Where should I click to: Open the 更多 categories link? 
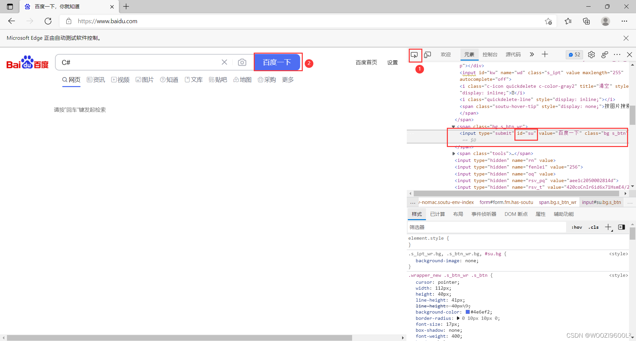(288, 80)
